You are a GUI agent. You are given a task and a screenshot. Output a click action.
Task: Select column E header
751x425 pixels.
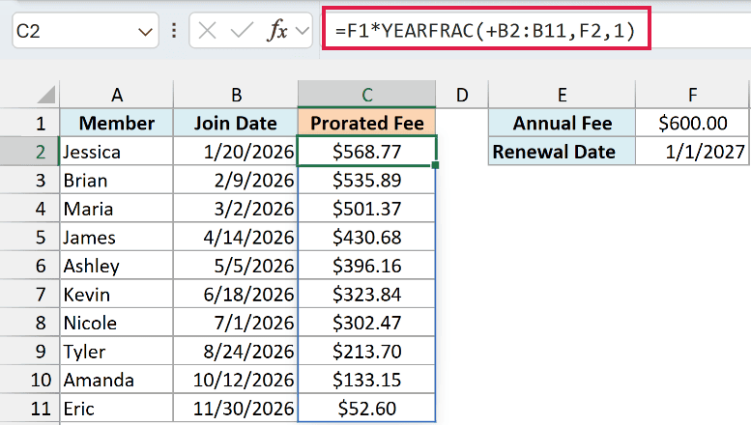tap(562, 95)
